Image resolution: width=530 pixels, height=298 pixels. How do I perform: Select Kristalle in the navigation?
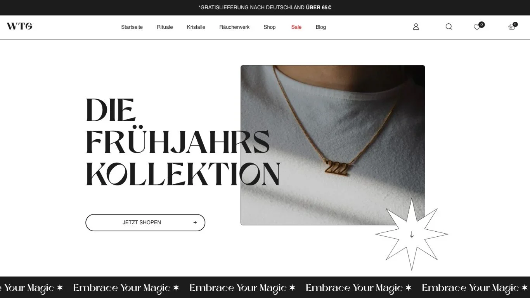pyautogui.click(x=196, y=27)
